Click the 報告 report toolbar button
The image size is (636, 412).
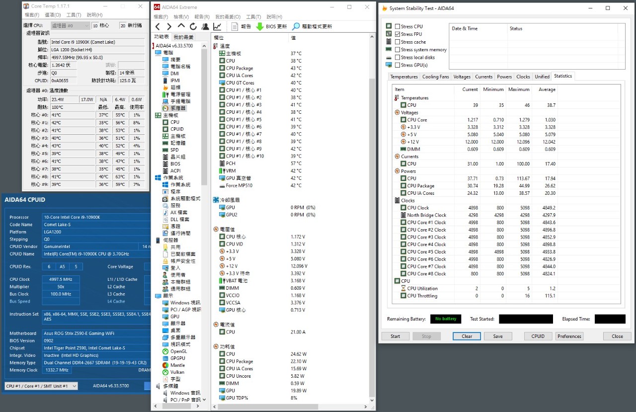pyautogui.click(x=241, y=26)
